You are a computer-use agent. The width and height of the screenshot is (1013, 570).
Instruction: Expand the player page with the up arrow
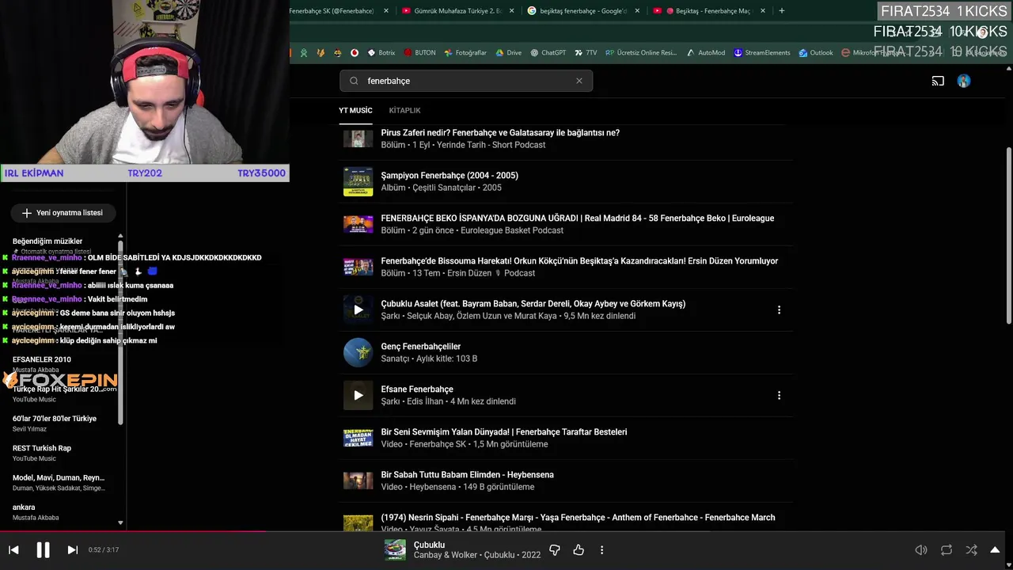click(995, 550)
